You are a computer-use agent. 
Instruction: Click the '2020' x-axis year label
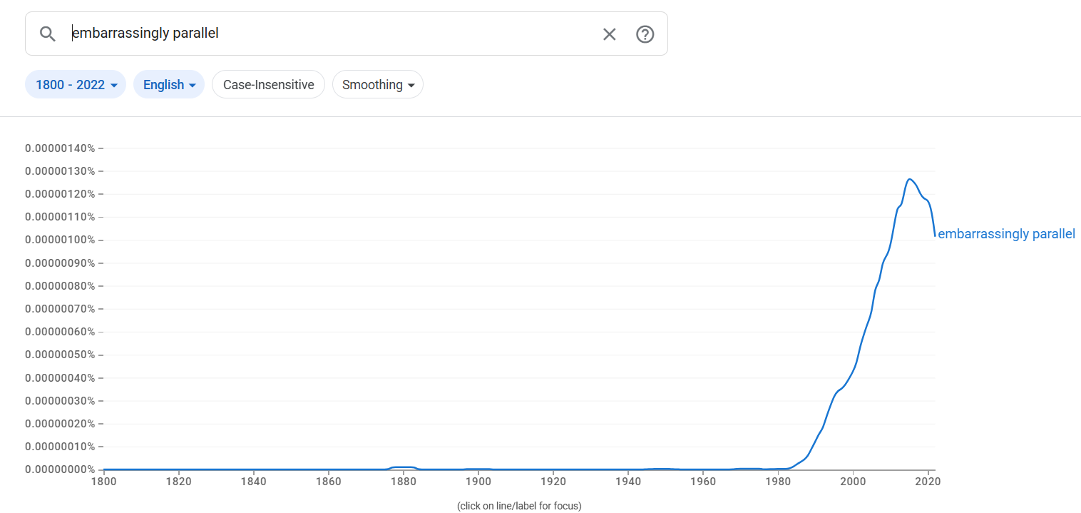[928, 482]
